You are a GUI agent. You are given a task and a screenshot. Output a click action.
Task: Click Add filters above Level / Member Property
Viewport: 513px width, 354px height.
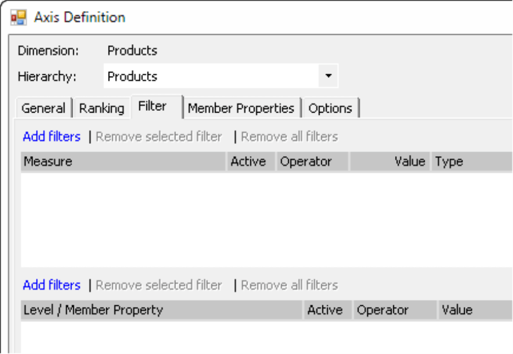(x=52, y=285)
